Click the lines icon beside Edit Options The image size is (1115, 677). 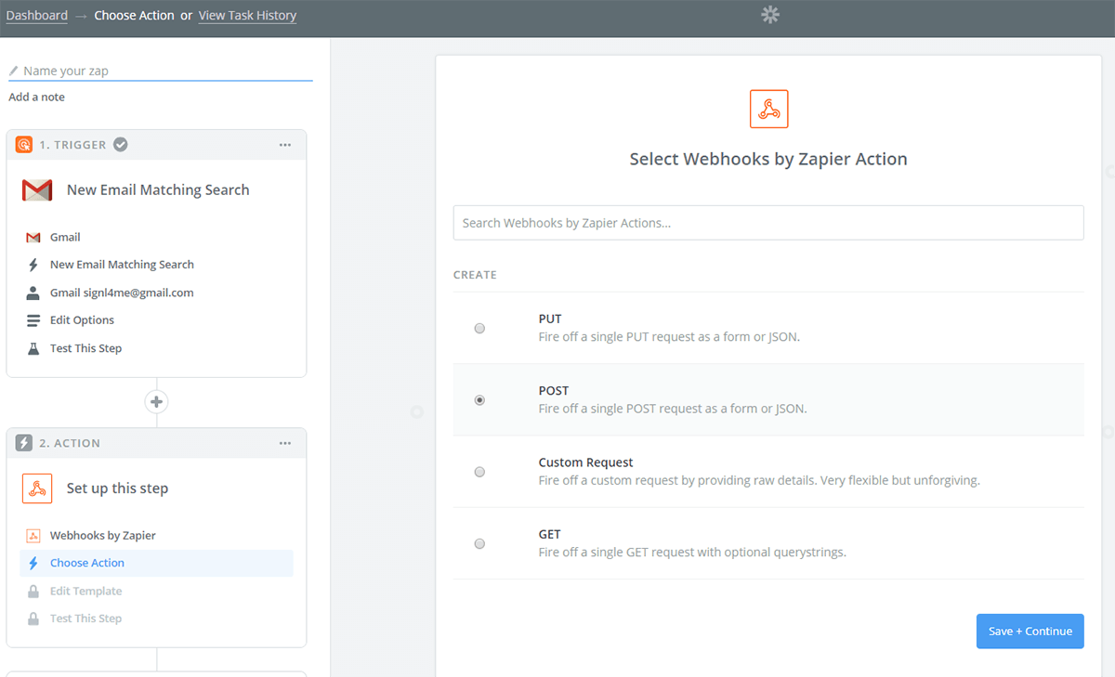33,320
